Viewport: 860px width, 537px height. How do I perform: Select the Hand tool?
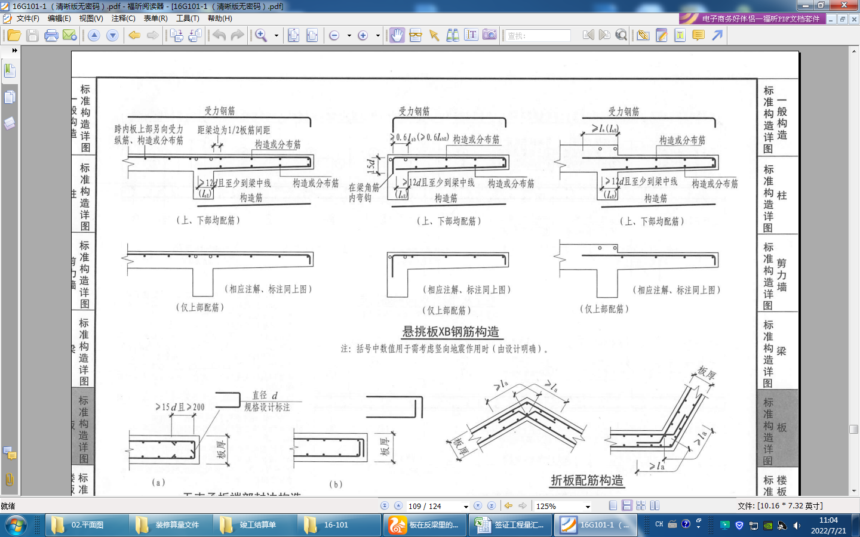tap(397, 35)
